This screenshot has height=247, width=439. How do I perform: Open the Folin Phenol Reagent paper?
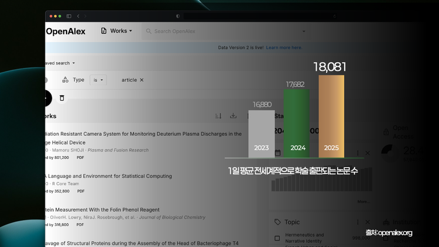coord(102,210)
